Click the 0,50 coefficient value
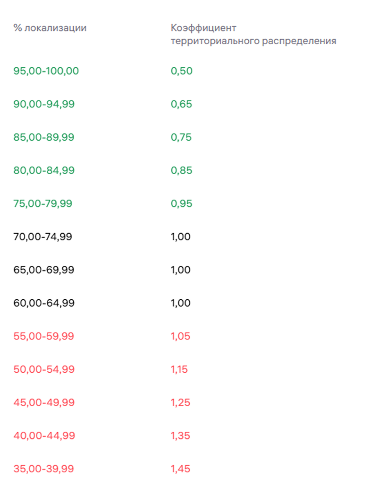The height and width of the screenshot is (492, 379). (182, 71)
